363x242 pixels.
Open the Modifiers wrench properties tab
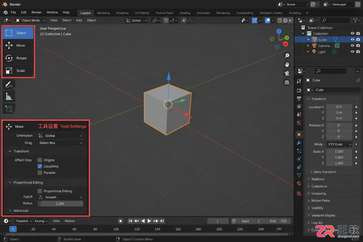click(299, 143)
